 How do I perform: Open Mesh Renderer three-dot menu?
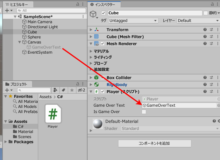[x=218, y=43]
